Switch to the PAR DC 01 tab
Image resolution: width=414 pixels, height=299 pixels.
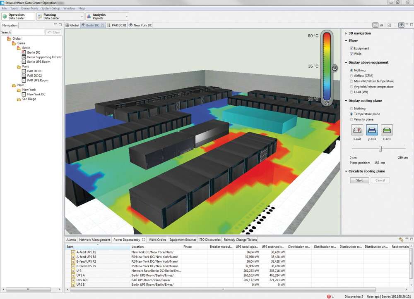click(x=117, y=25)
